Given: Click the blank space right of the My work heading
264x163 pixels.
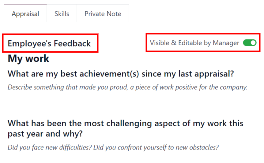Looking at the screenshot, I should (153, 58).
